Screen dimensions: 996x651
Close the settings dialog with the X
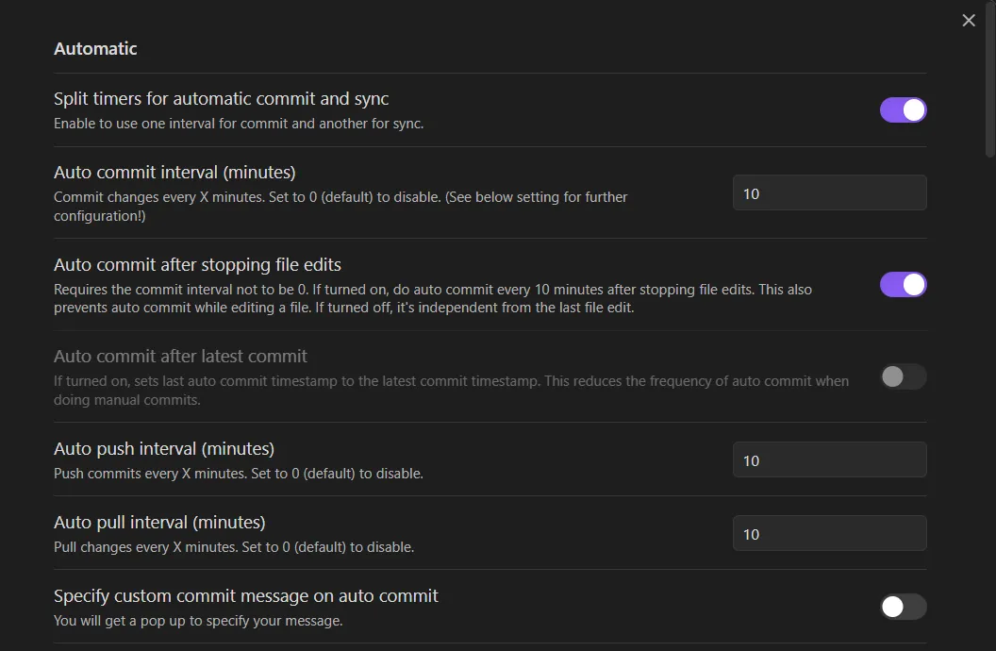[x=969, y=21]
